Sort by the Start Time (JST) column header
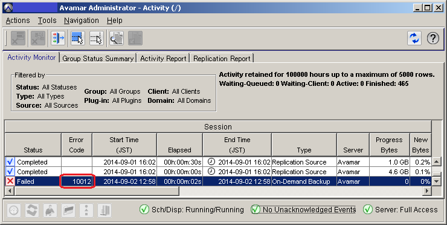Screen dimensions: 447x225 [x=124, y=145]
